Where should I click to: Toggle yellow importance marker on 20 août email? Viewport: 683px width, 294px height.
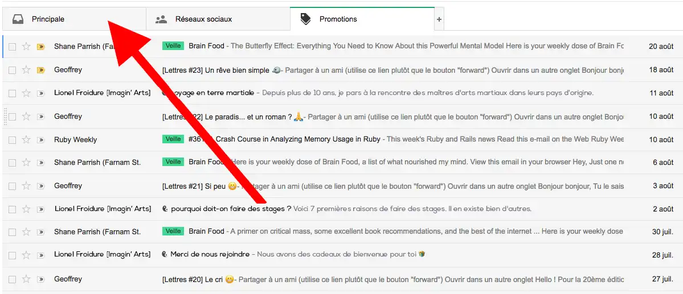[x=41, y=47]
